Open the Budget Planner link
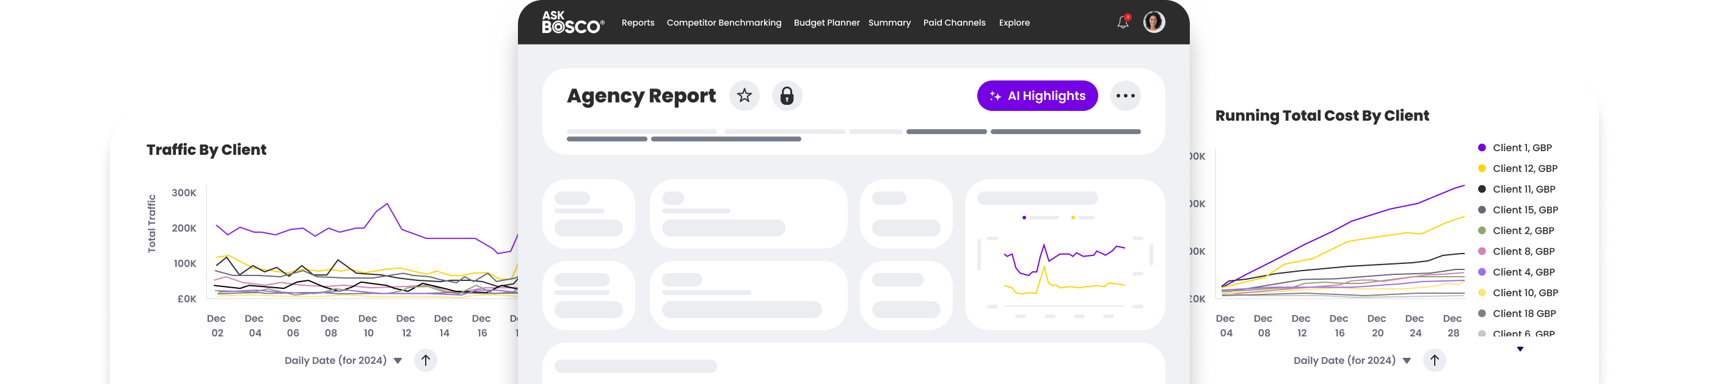 point(826,23)
